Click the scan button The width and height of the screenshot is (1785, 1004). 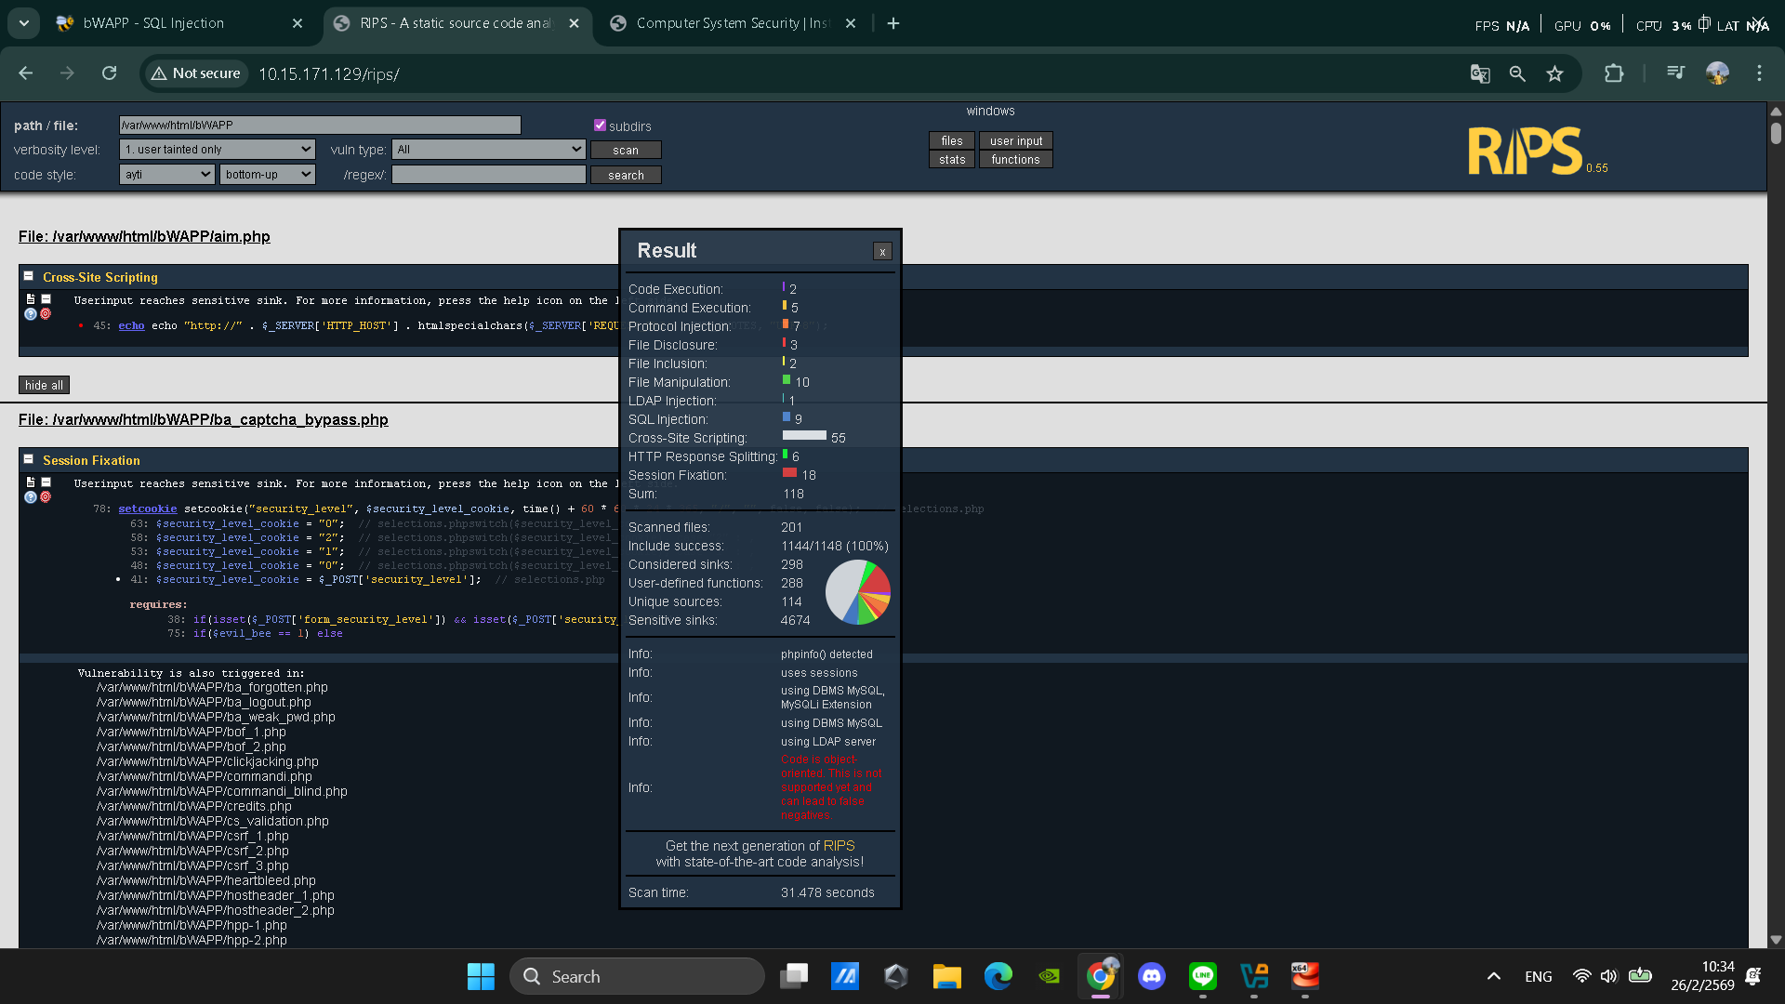[625, 150]
